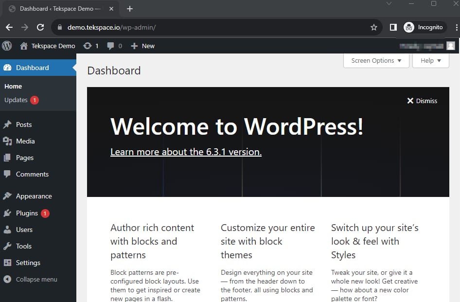Viewport: 460px width, 302px height.
Task: Click the Posts pushpin icon
Action: [x=7, y=124]
